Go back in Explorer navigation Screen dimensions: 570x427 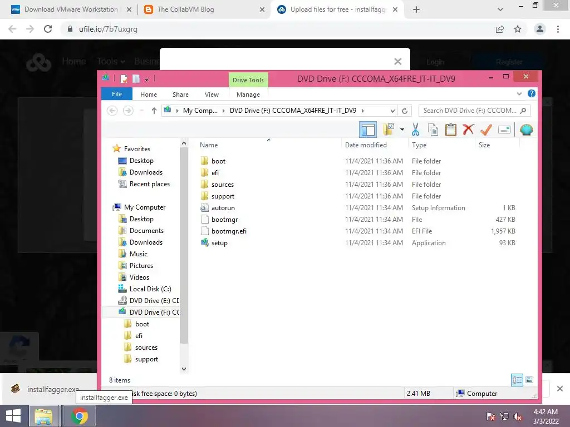tap(112, 111)
